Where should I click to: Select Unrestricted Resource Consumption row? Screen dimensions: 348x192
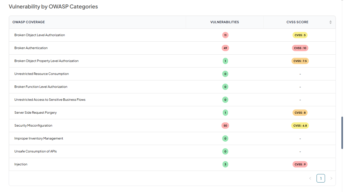(172, 74)
